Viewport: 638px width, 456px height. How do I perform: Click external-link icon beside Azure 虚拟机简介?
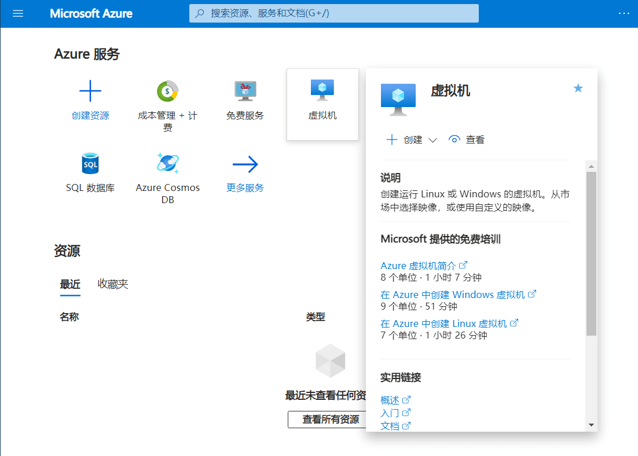tap(463, 265)
